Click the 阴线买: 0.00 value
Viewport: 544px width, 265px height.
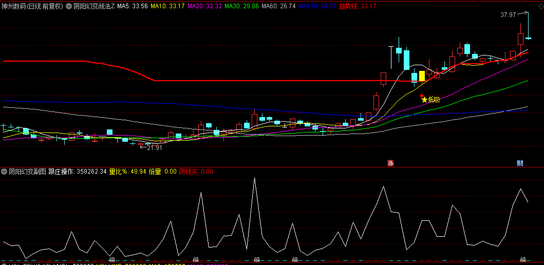pos(196,172)
